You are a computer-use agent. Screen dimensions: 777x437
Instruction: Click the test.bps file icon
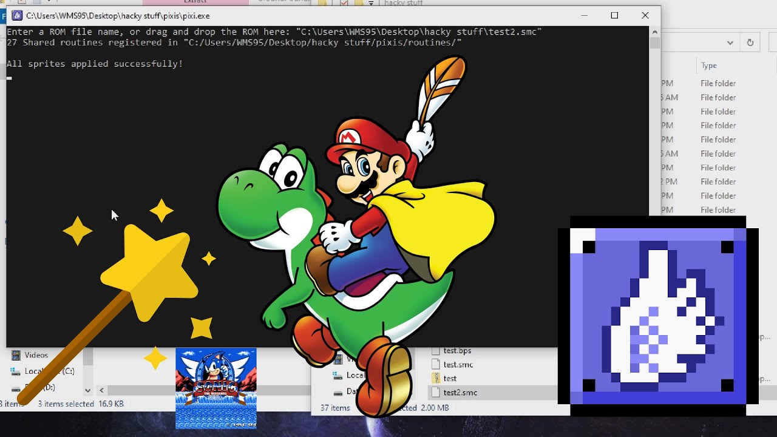(x=435, y=350)
